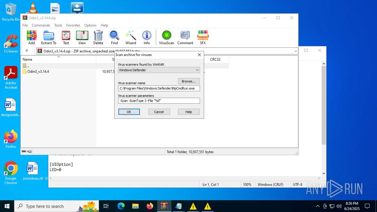Open Task View on taskbar

106,206
